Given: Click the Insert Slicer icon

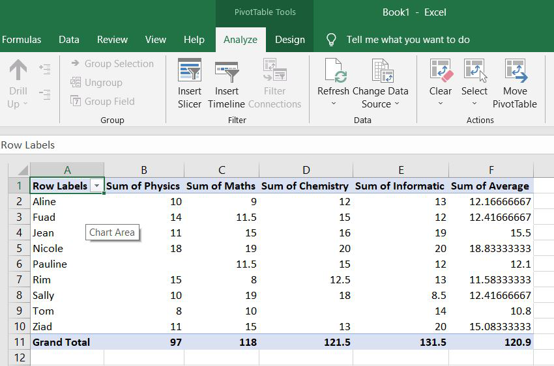Looking at the screenshot, I should pyautogui.click(x=190, y=70).
